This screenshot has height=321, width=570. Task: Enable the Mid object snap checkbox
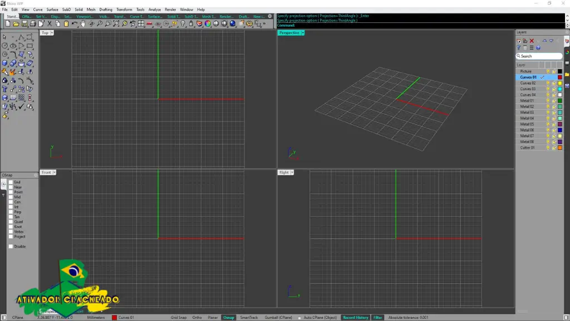tap(11, 197)
